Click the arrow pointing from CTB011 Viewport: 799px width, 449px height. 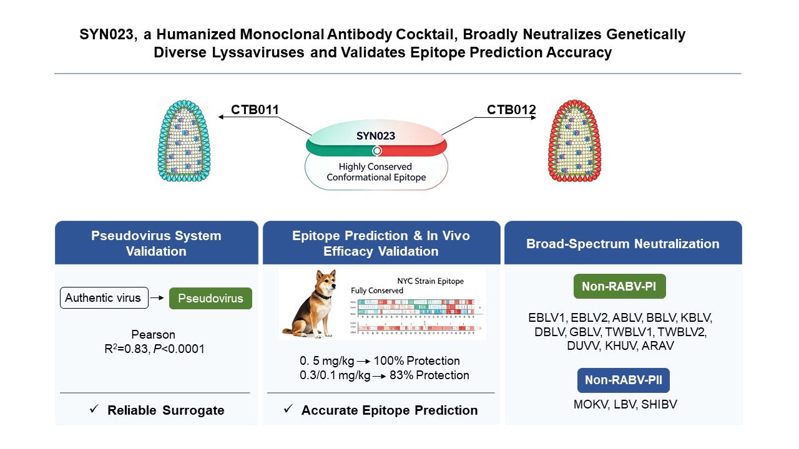pos(223,116)
